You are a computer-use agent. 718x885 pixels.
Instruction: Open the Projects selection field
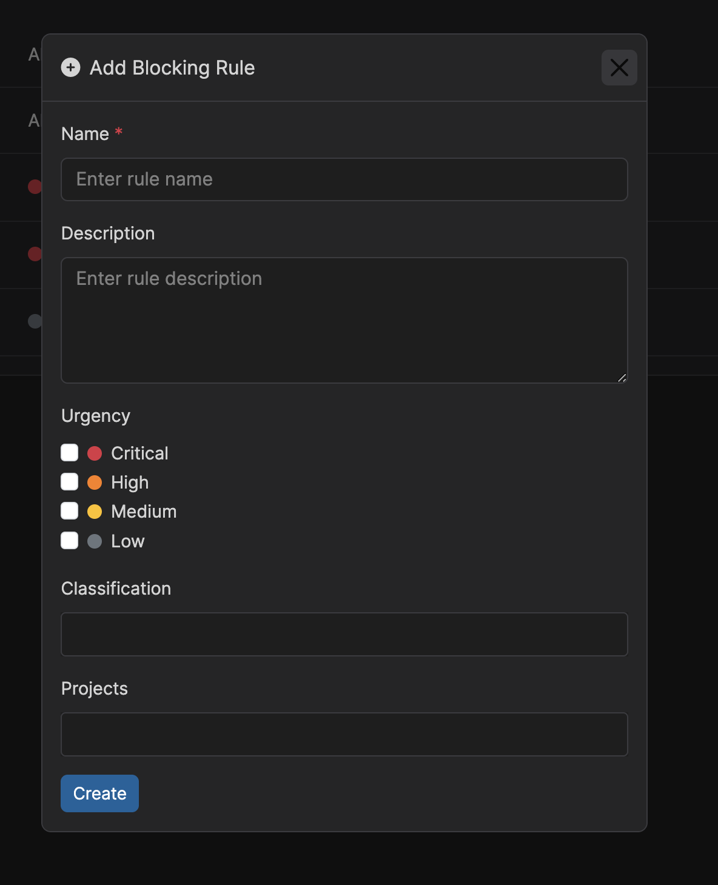pyautogui.click(x=344, y=735)
